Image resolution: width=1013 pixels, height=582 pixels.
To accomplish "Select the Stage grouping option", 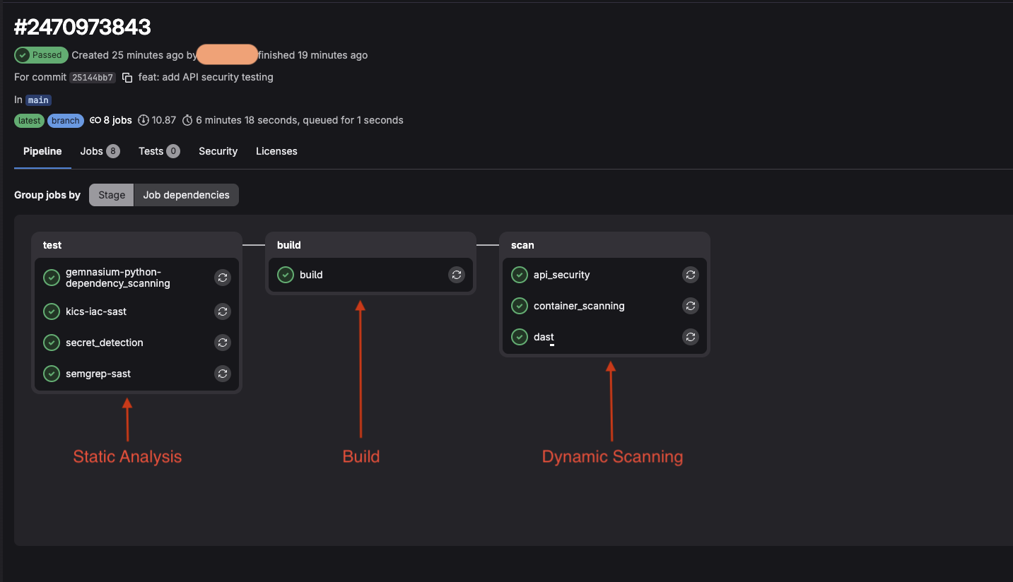I will 111,194.
